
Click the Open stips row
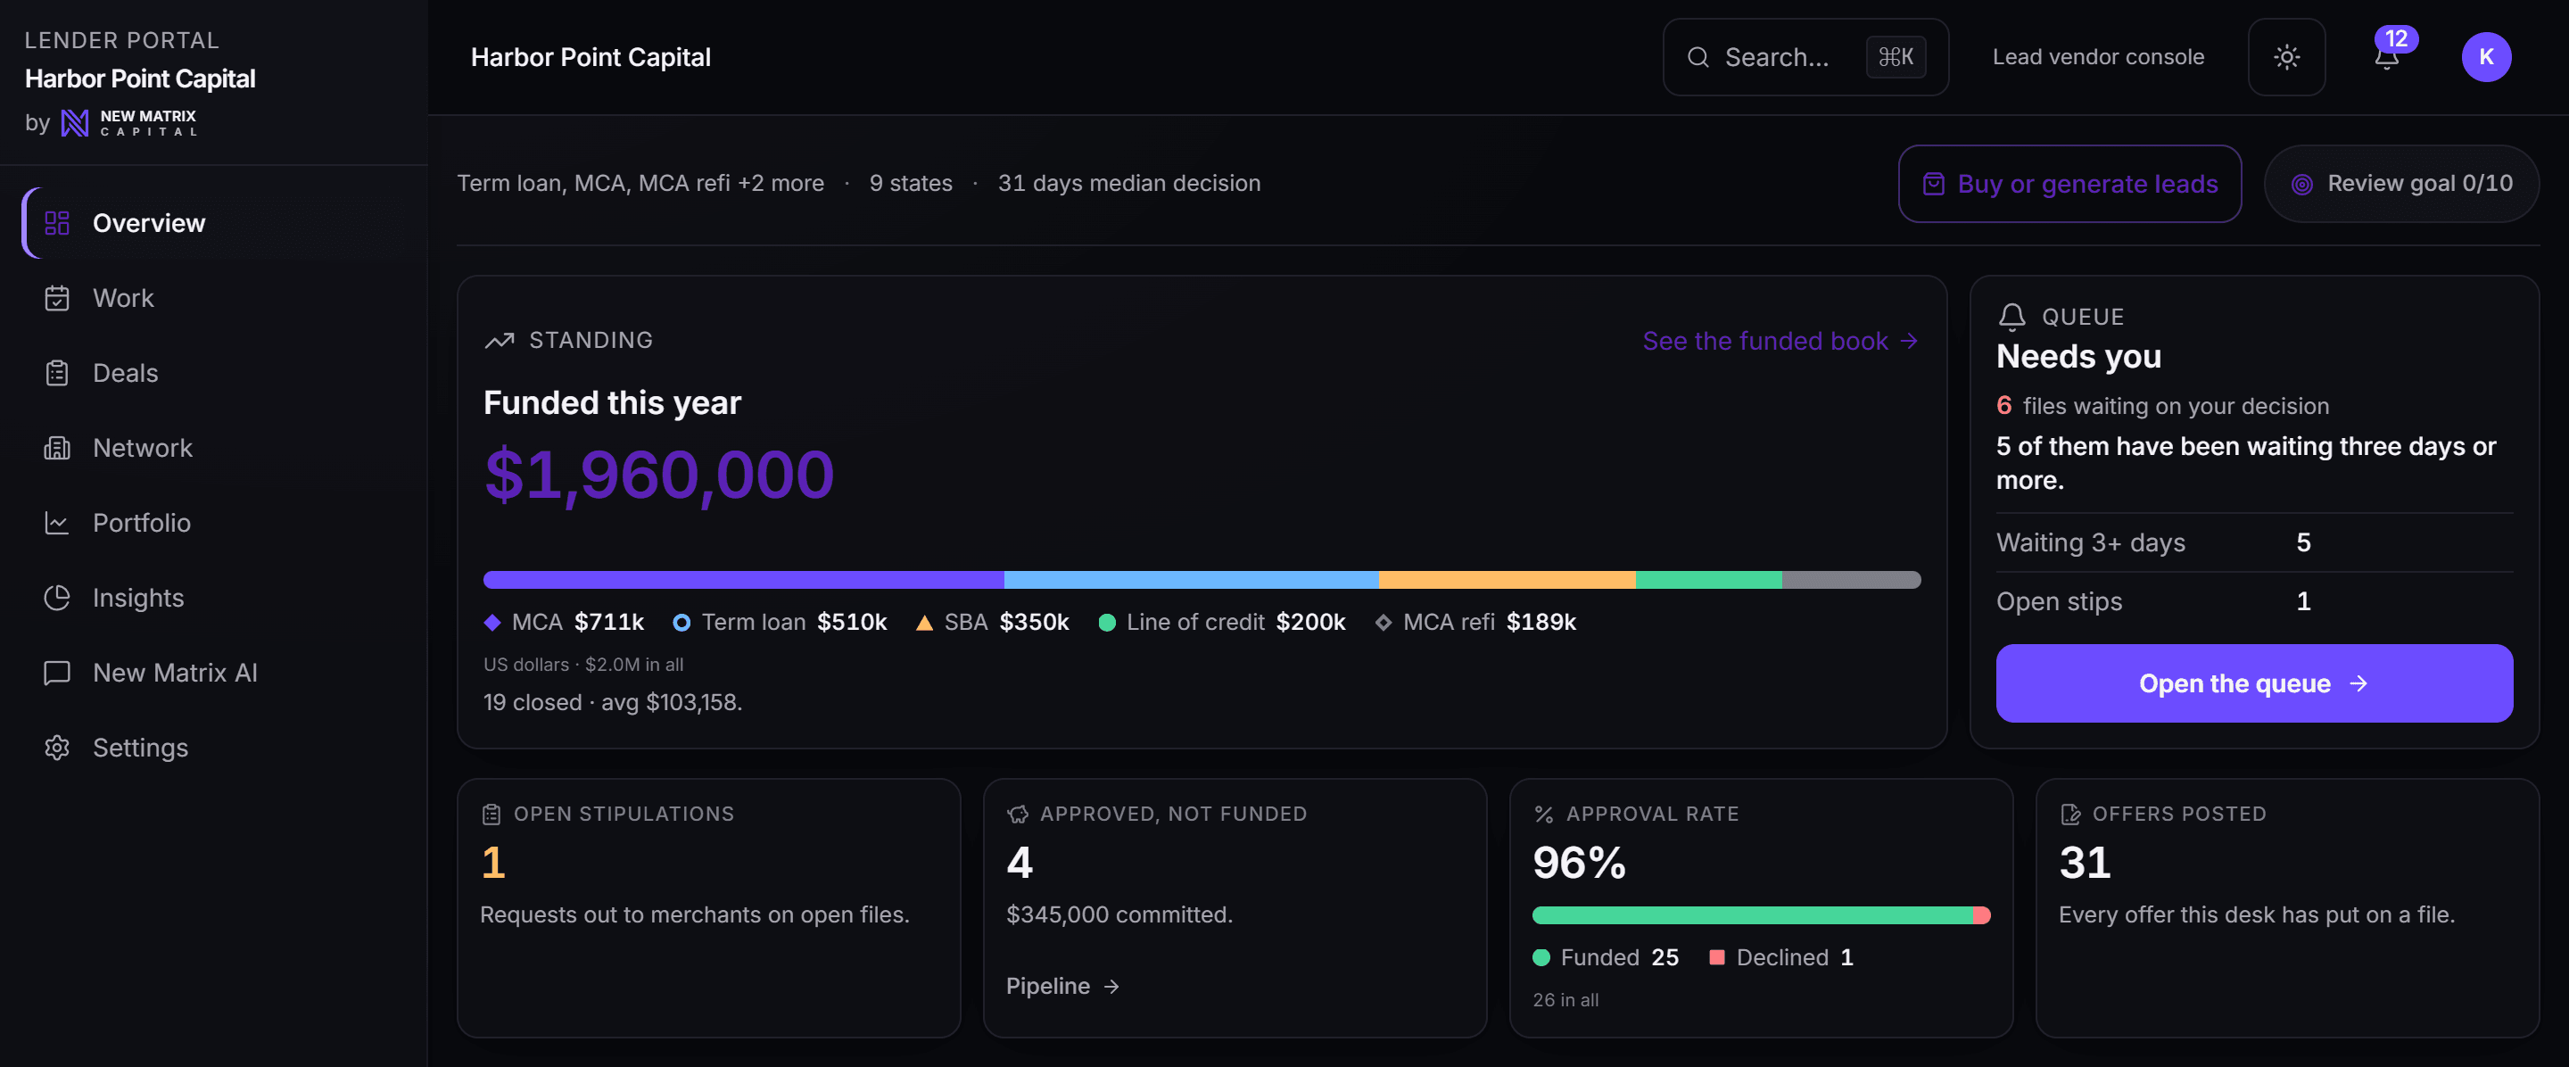[2253, 601]
